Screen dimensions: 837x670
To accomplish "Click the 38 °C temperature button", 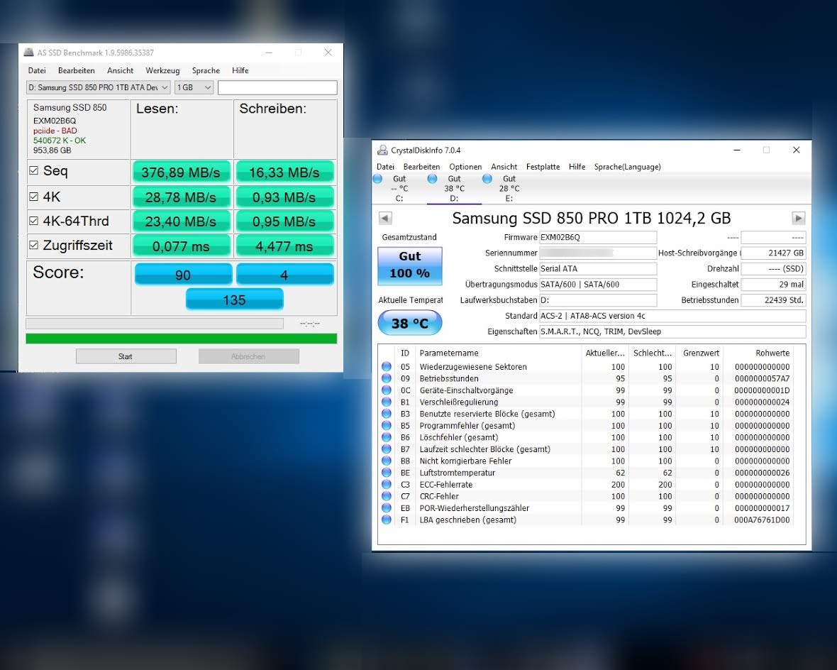I will pyautogui.click(x=410, y=323).
